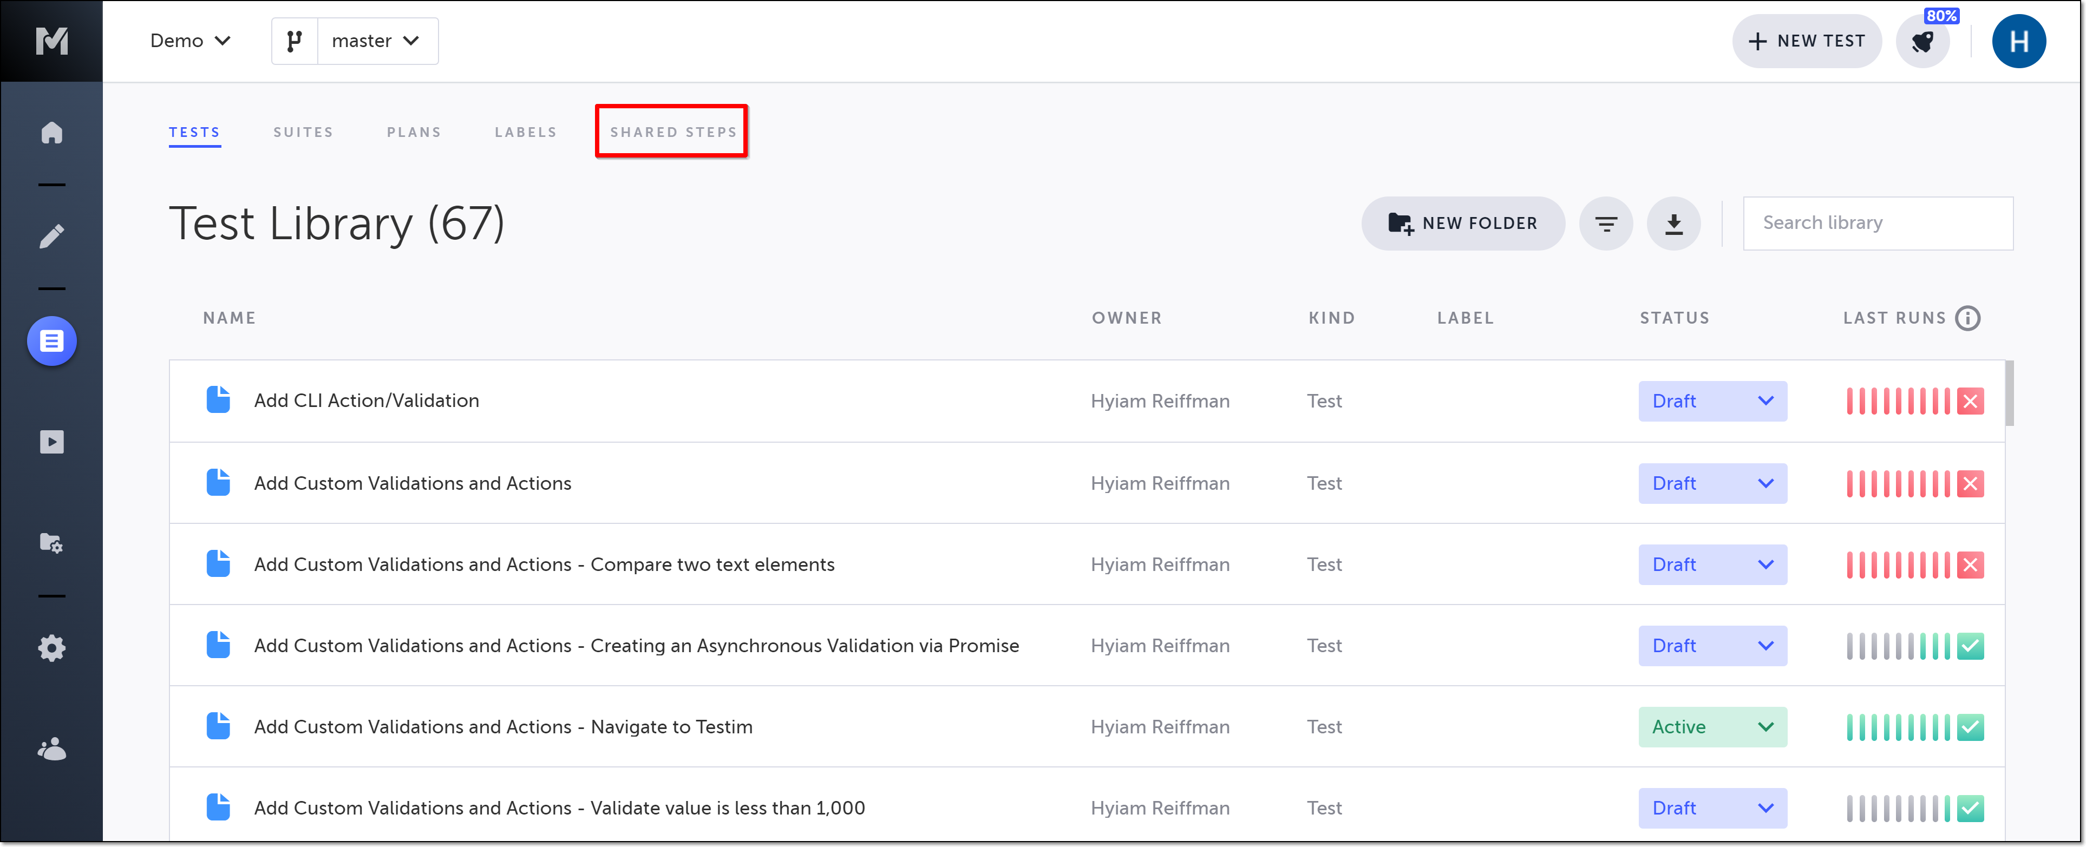Click the Last Runs info icon

click(x=1967, y=318)
